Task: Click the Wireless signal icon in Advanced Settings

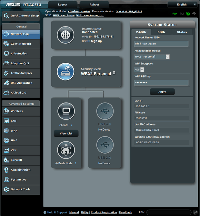Action: [x=6, y=111]
